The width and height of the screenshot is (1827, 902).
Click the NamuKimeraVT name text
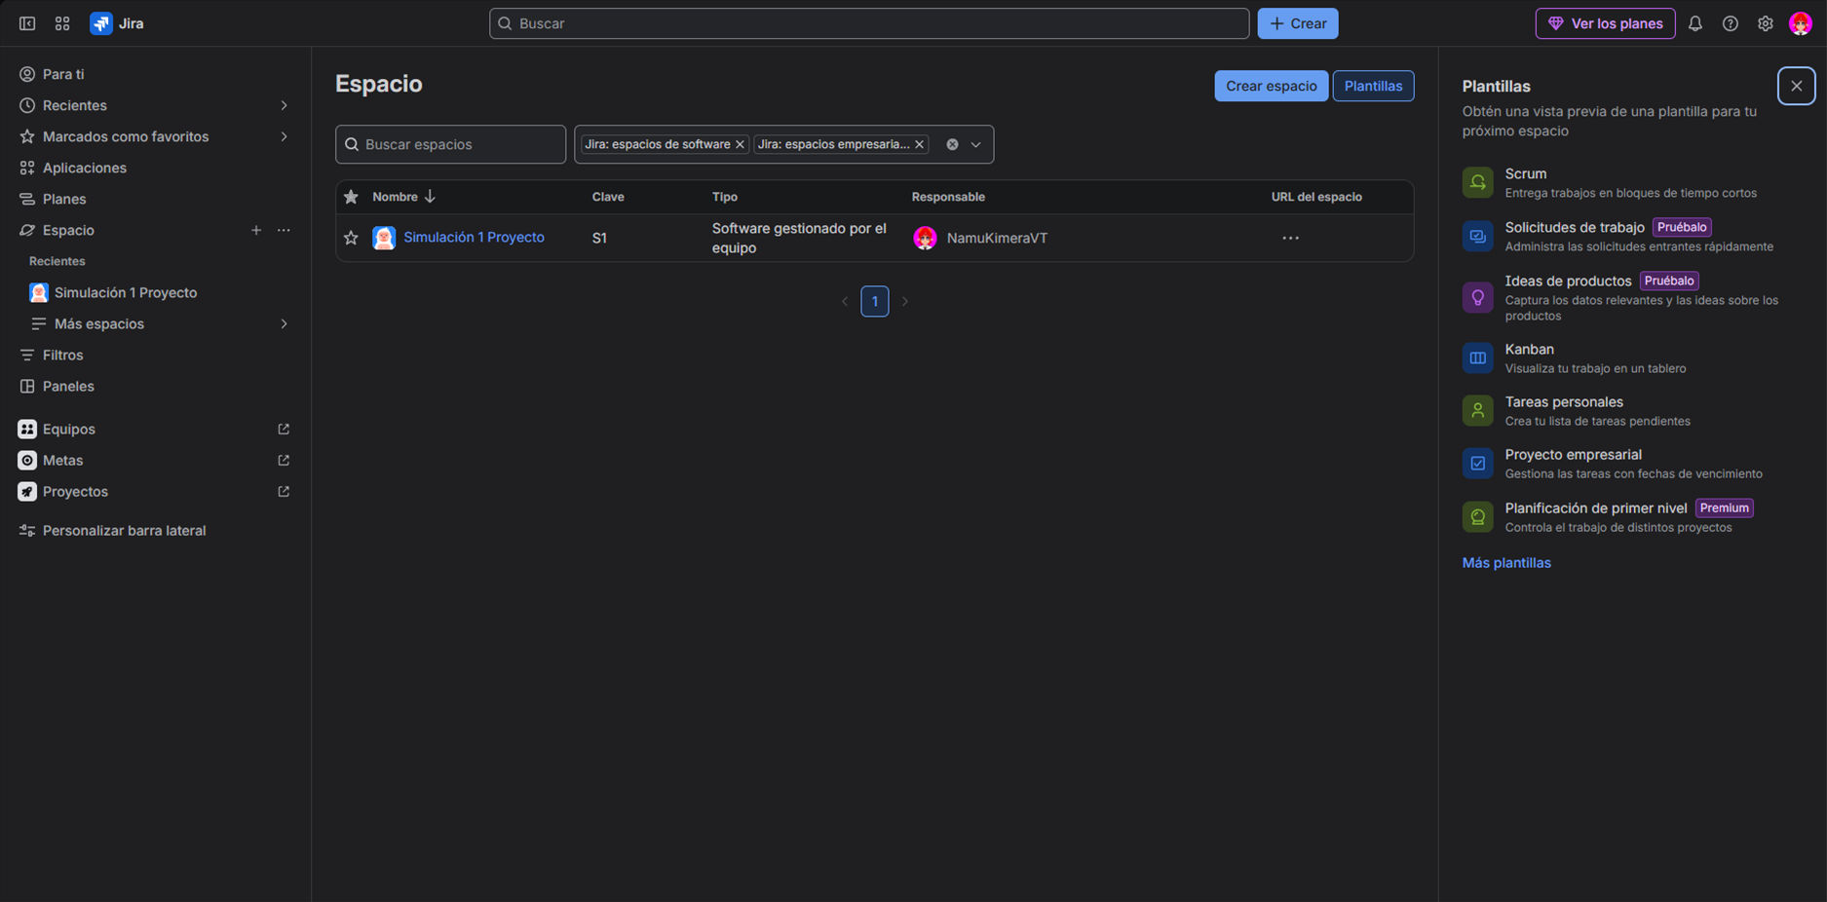pos(997,238)
